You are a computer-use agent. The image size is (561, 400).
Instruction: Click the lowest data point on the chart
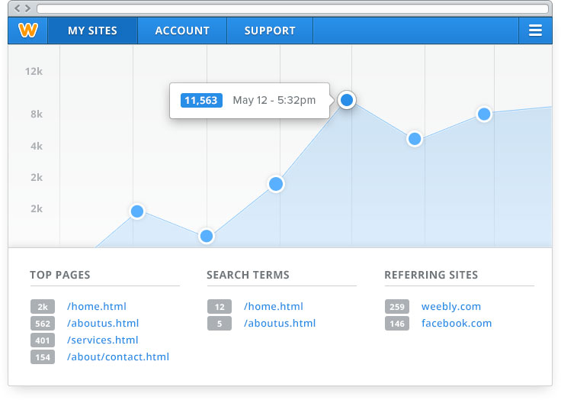click(207, 236)
